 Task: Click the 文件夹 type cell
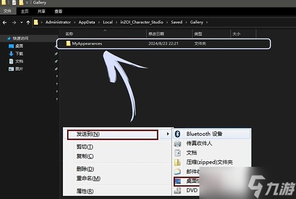[200, 43]
